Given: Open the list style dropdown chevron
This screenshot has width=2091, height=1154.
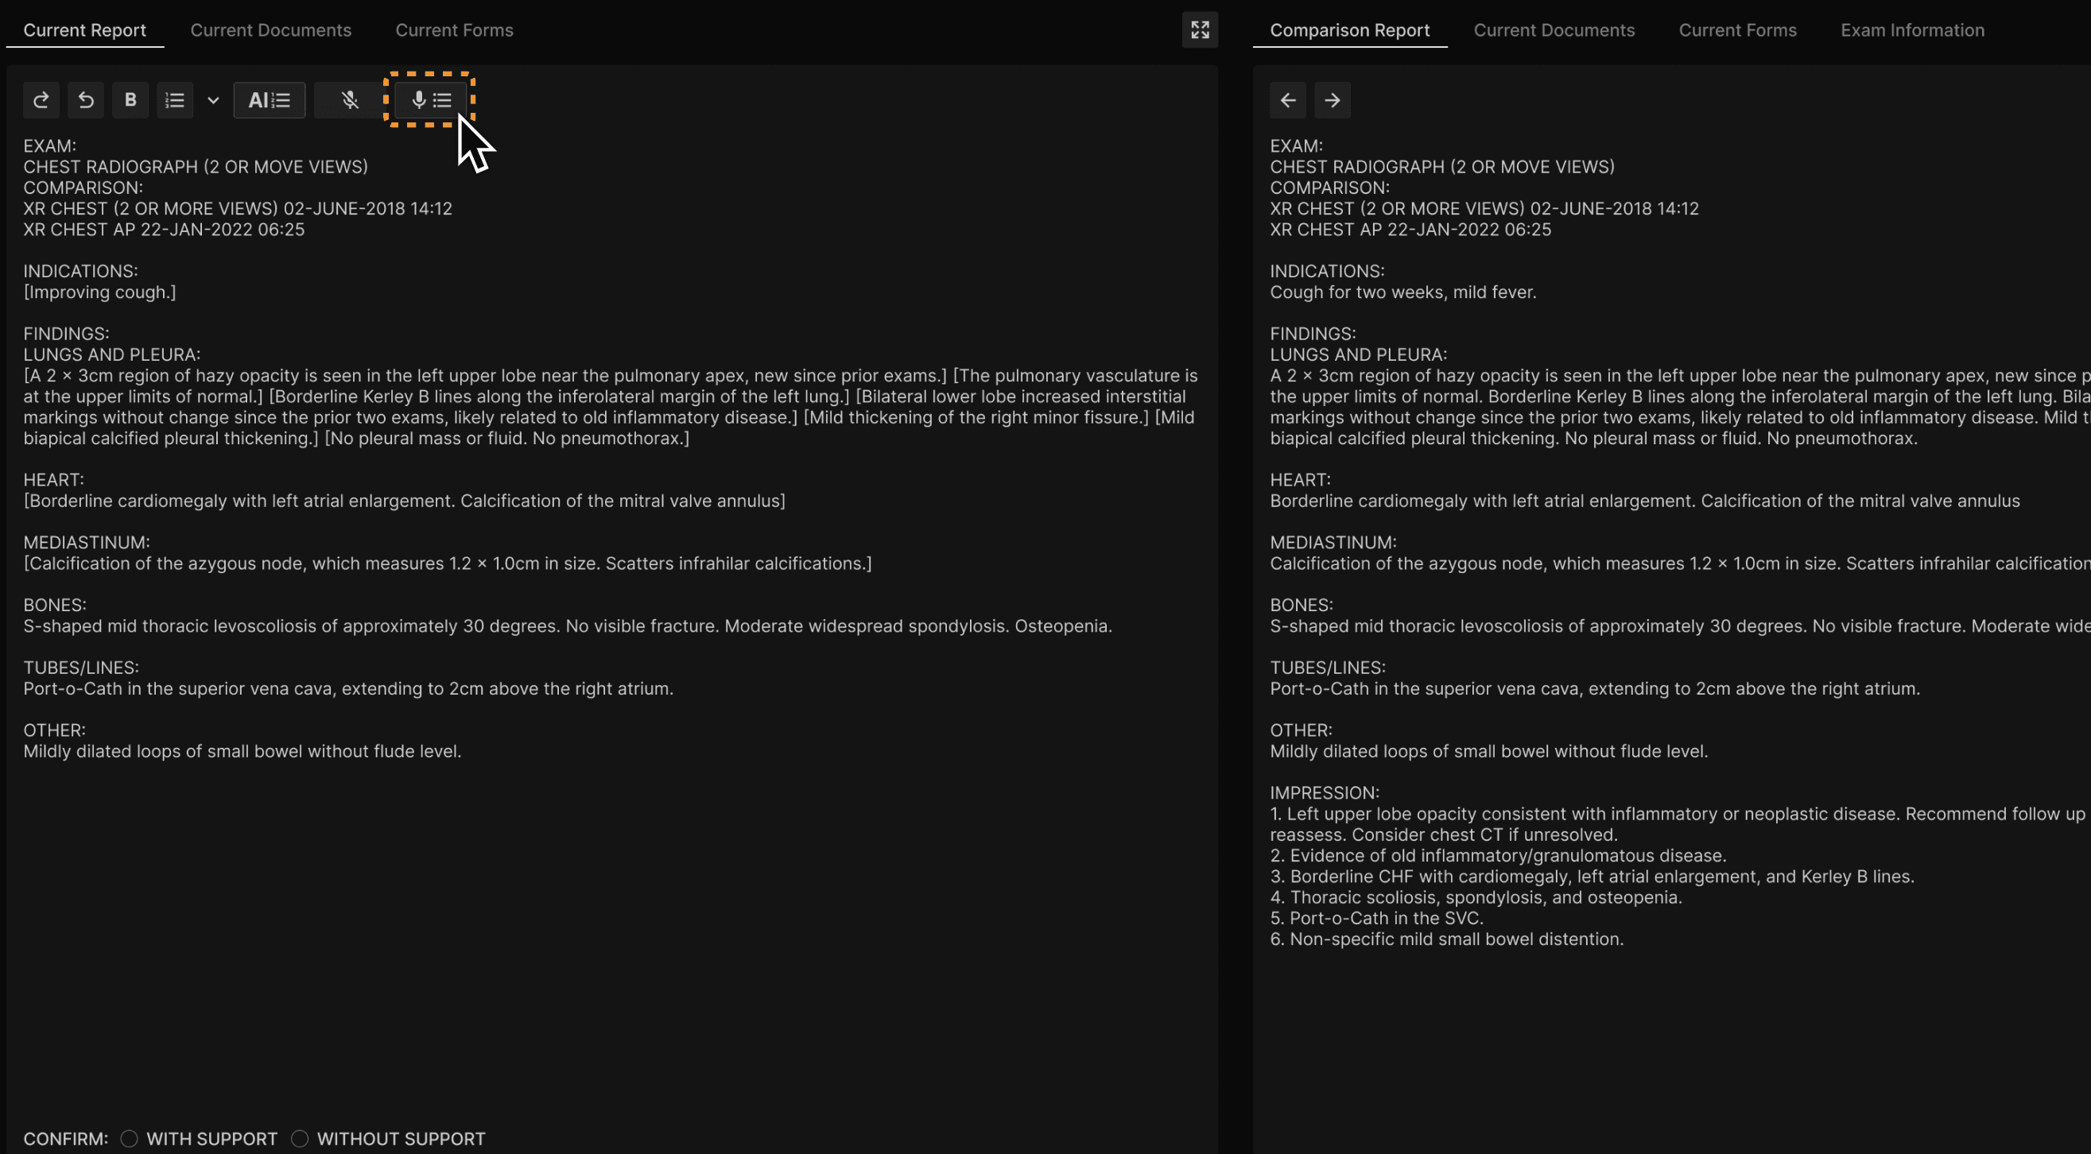Looking at the screenshot, I should [212, 100].
